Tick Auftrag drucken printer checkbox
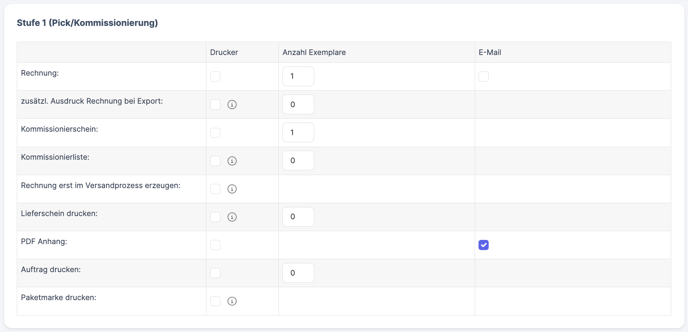Viewport: 688px width, 332px height. 215,273
